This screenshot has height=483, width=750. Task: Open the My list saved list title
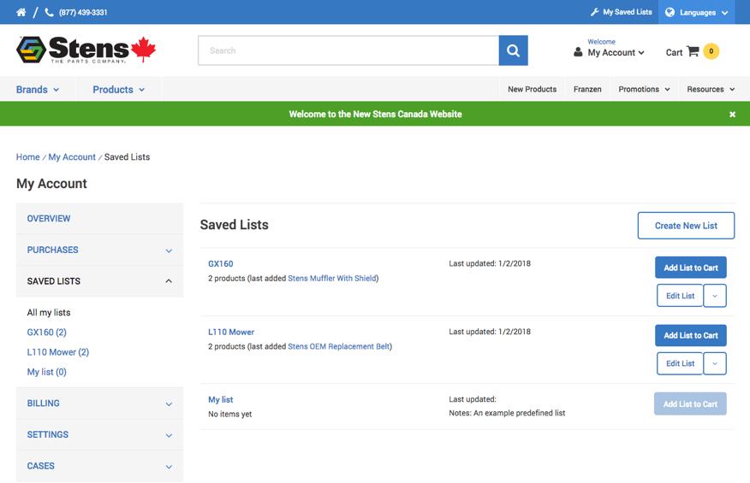tap(221, 399)
